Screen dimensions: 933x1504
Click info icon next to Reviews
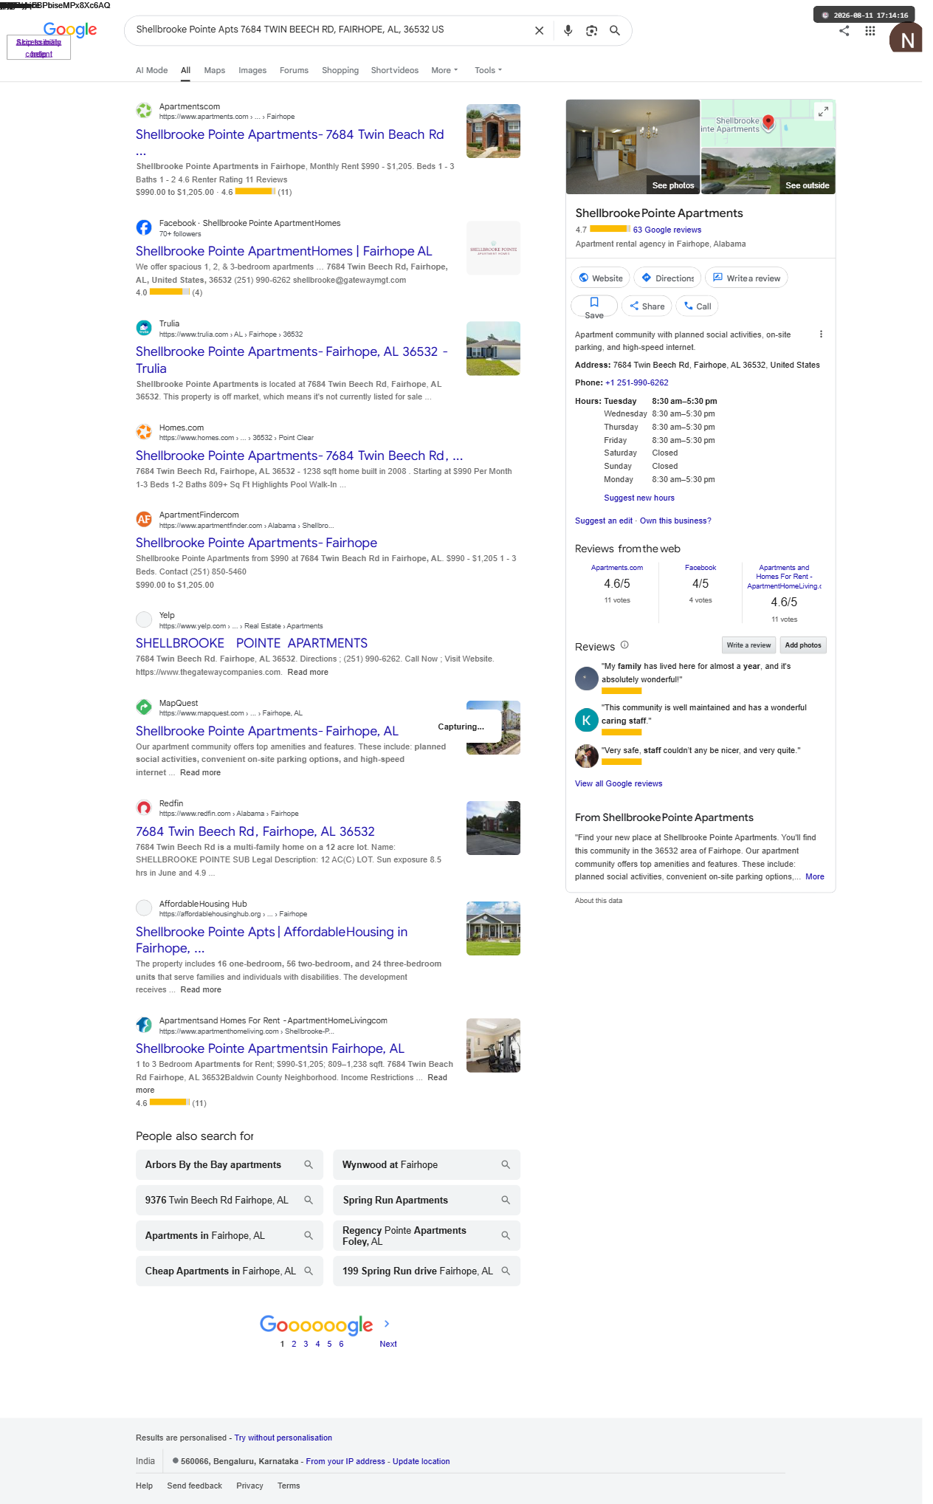[624, 645]
